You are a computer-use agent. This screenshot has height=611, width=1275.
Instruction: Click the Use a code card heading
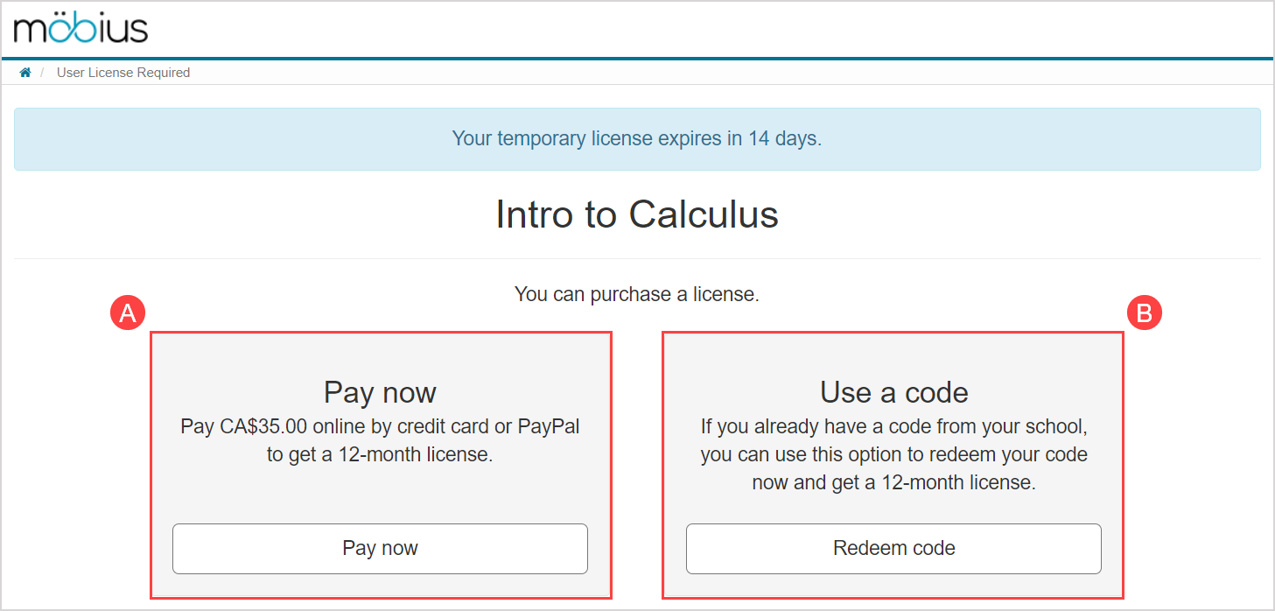click(x=893, y=392)
